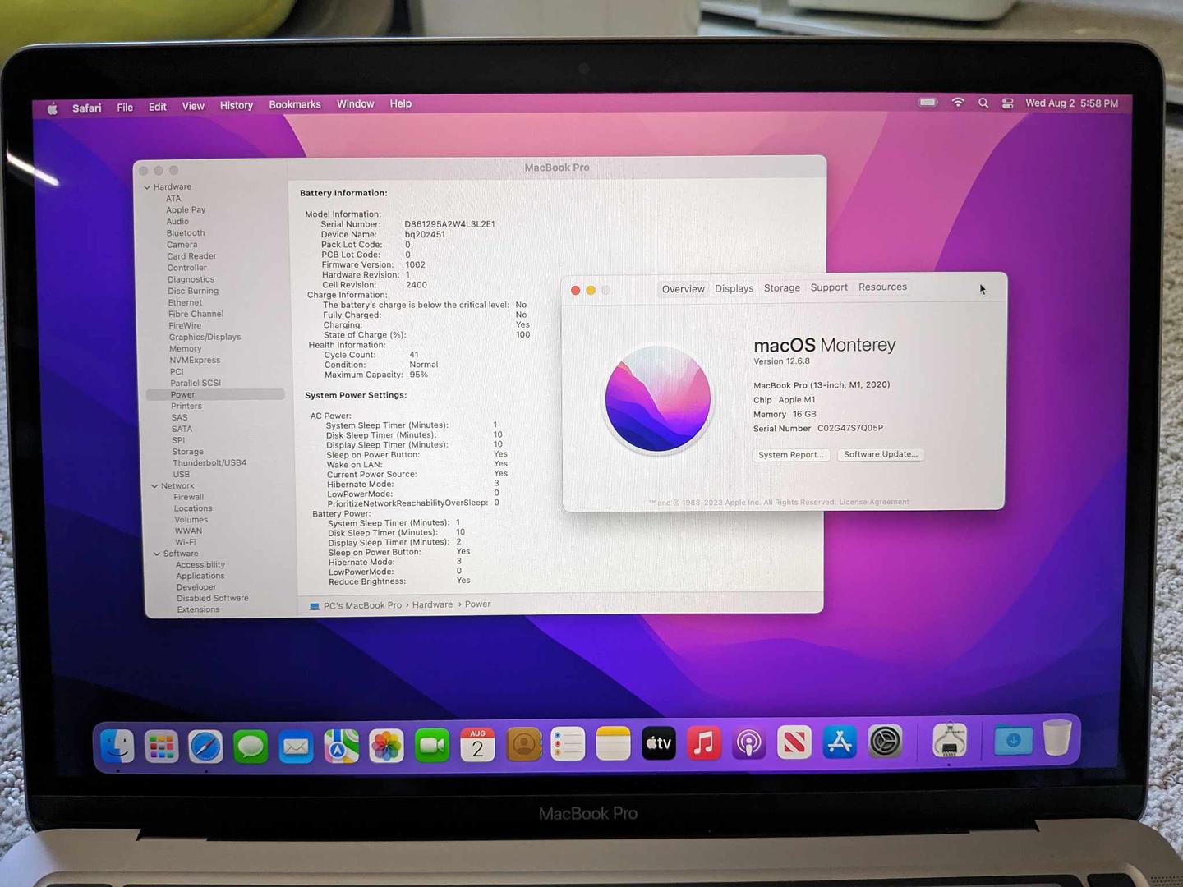This screenshot has height=887, width=1183.
Task: Select Bluetooth in hardware list
Action: click(x=186, y=233)
